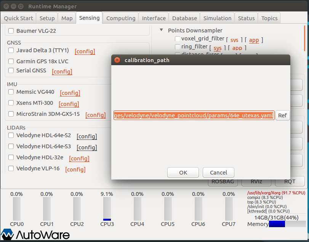Open the RQT button

pyautogui.click(x=290, y=182)
